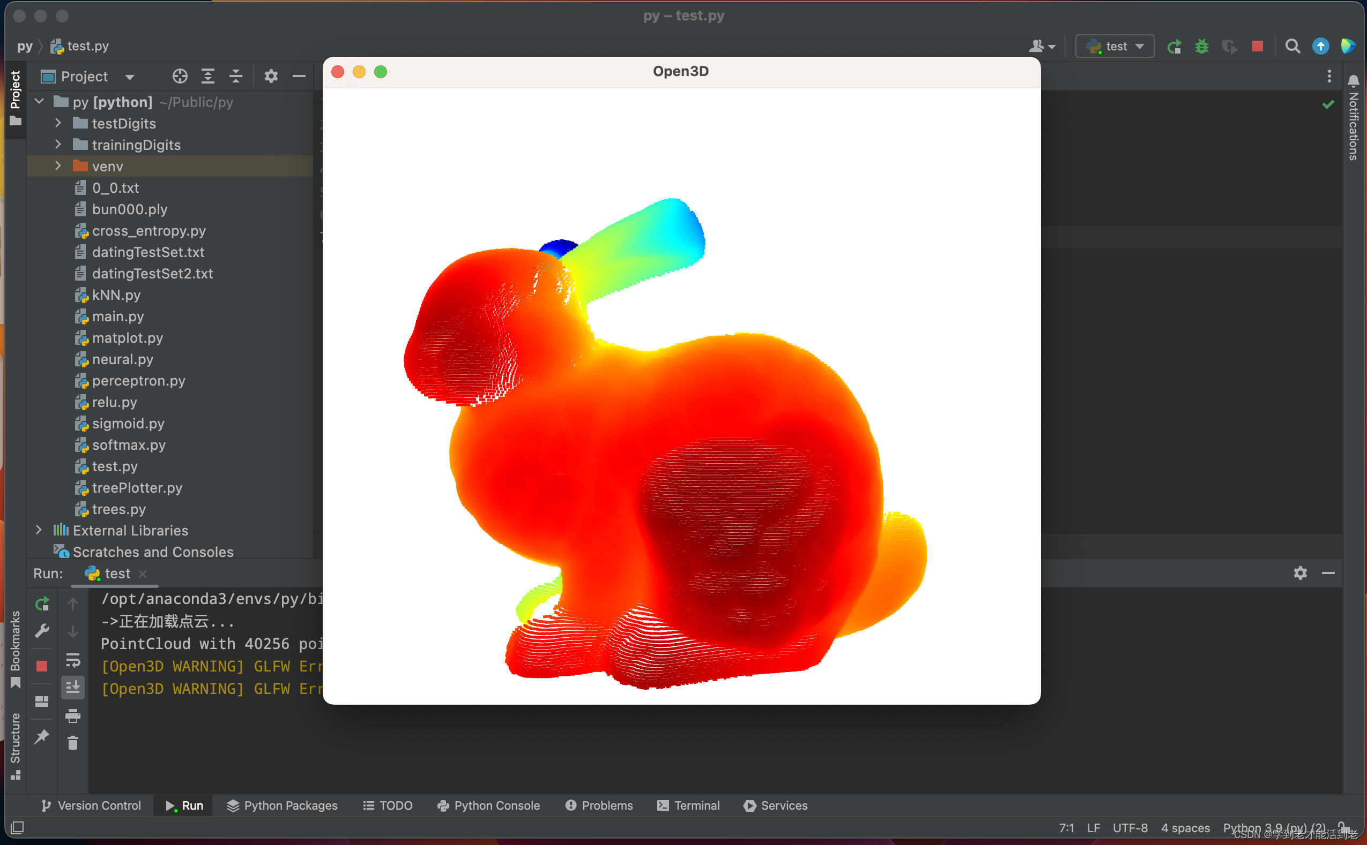Open the Notifications panel bell icon

pyautogui.click(x=1353, y=81)
